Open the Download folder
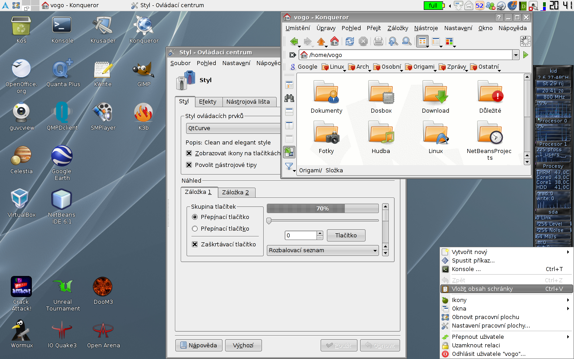This screenshot has height=359, width=574. pyautogui.click(x=435, y=97)
